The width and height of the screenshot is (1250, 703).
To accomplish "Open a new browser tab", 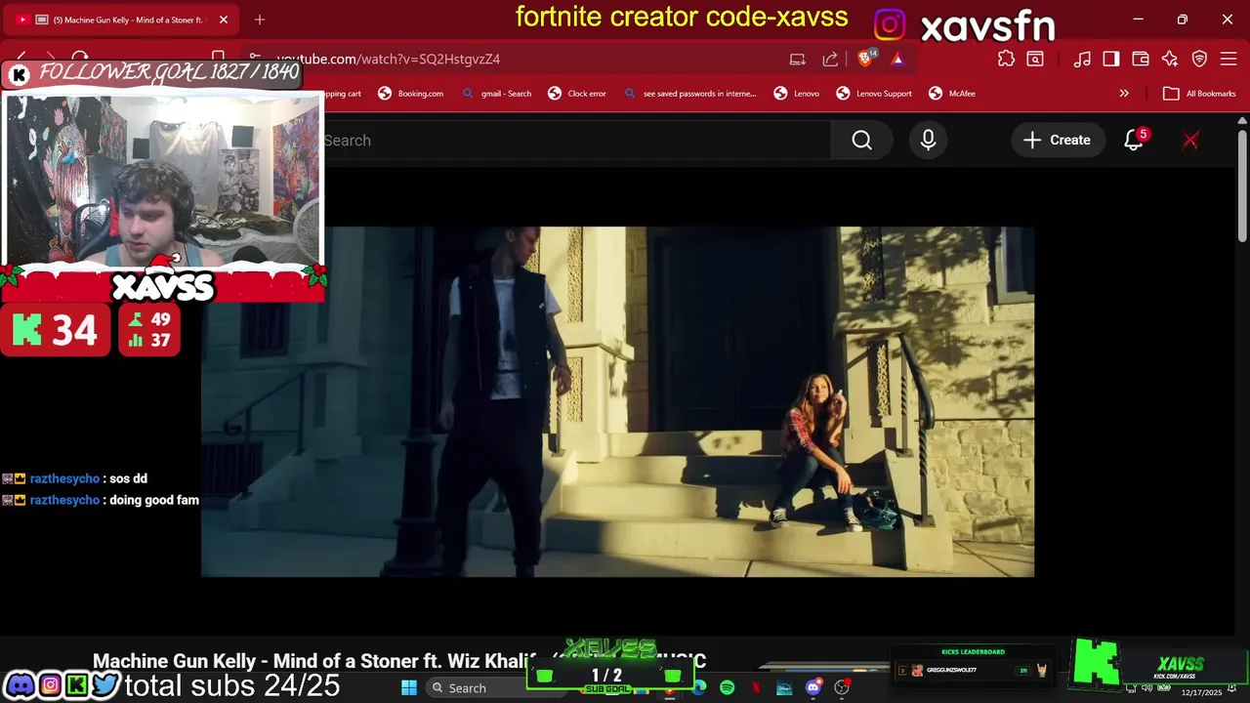I will [260, 20].
